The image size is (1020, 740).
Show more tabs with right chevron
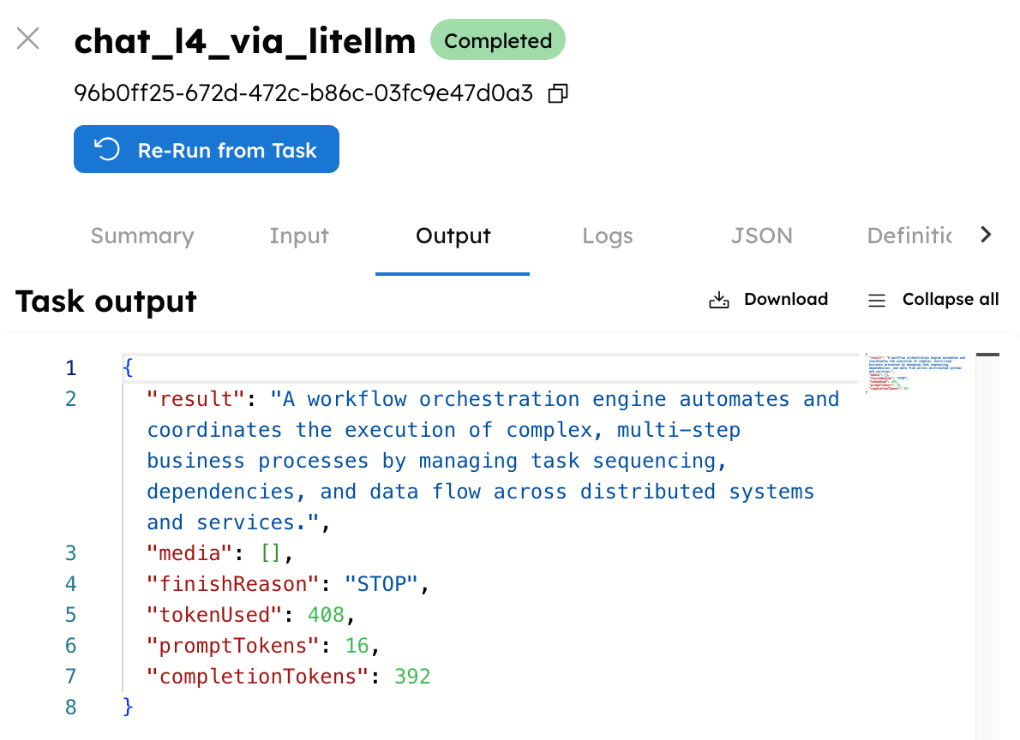[987, 235]
